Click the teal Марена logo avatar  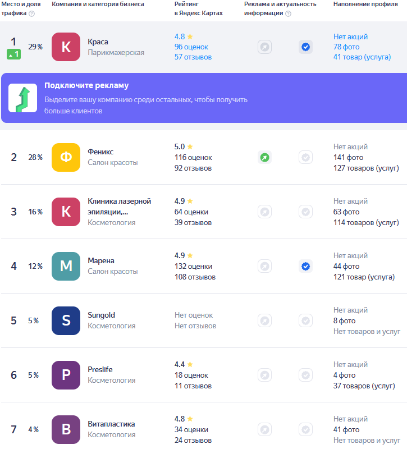pyautogui.click(x=66, y=266)
